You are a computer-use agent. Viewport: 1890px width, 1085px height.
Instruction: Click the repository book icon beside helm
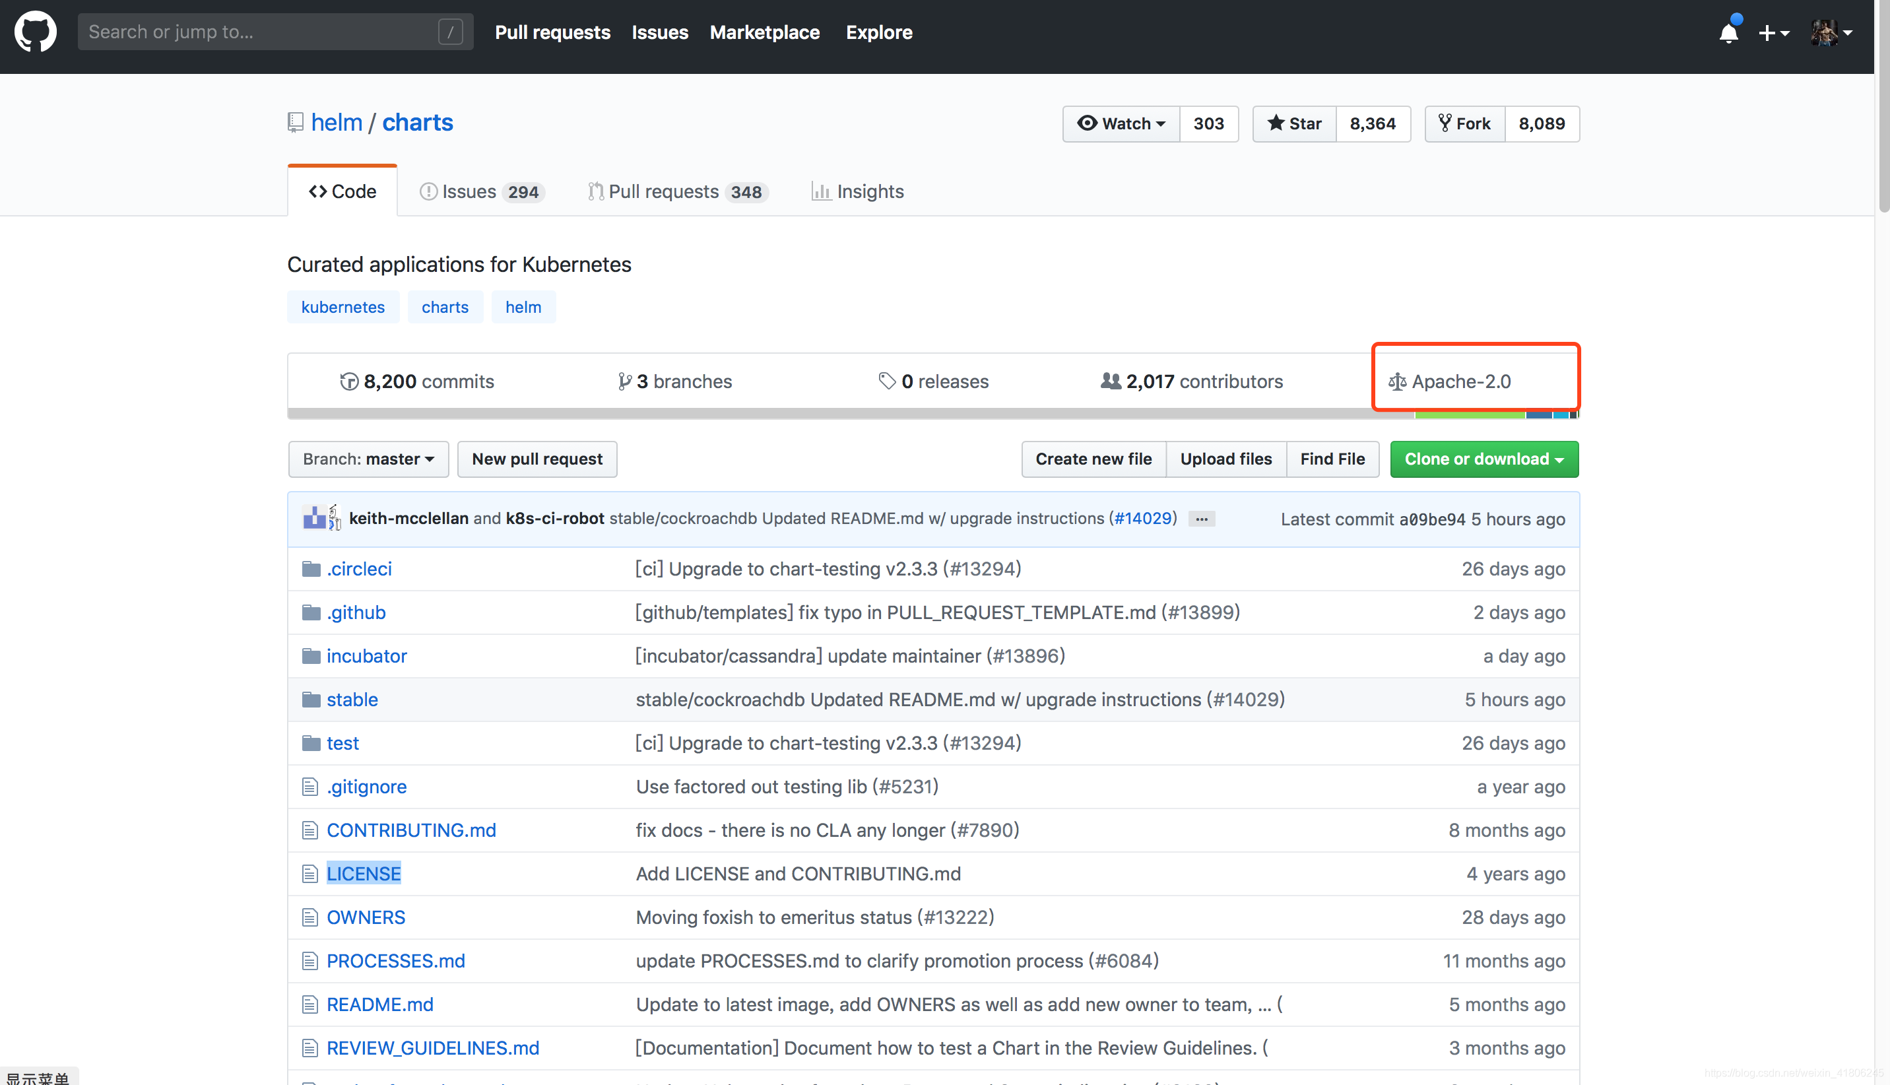point(296,122)
